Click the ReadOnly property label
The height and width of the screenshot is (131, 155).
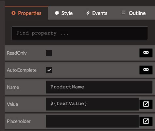click(17, 53)
